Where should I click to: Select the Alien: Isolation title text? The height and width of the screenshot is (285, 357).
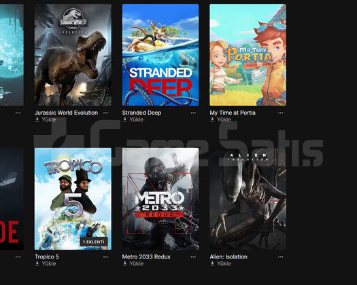click(228, 256)
